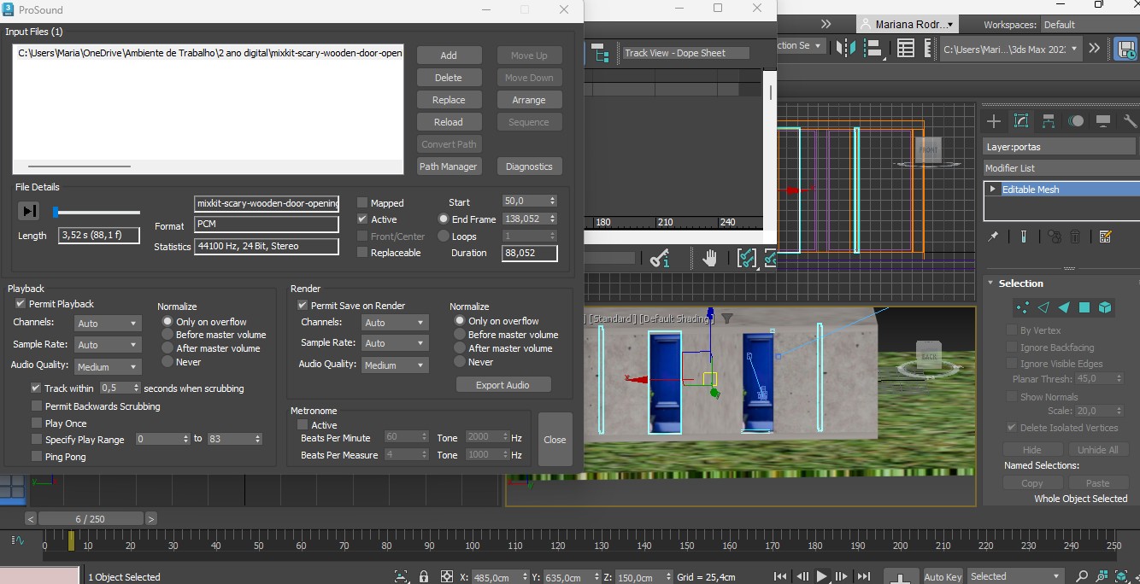This screenshot has width=1140, height=584.
Task: Select Vertex sub-object level icon
Action: tap(1023, 307)
